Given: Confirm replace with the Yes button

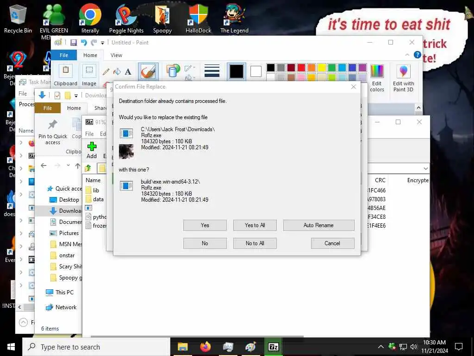Looking at the screenshot, I should click(205, 225).
